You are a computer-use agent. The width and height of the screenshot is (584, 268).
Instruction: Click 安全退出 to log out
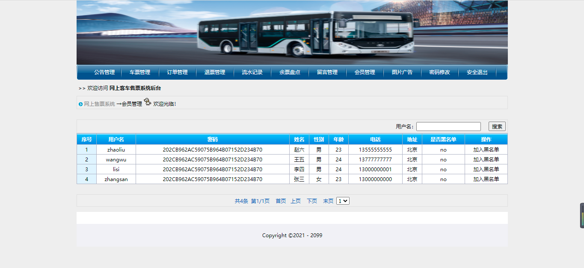(x=477, y=72)
